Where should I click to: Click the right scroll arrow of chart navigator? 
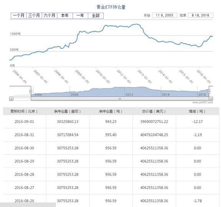click(x=211, y=99)
